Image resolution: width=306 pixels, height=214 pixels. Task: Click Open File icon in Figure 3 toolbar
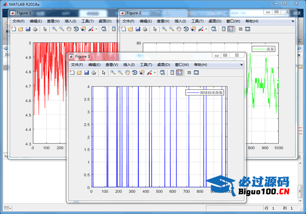click(79, 73)
